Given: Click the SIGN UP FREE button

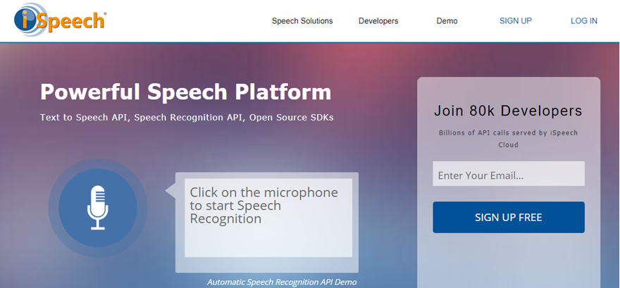Looking at the screenshot, I should pos(509,218).
